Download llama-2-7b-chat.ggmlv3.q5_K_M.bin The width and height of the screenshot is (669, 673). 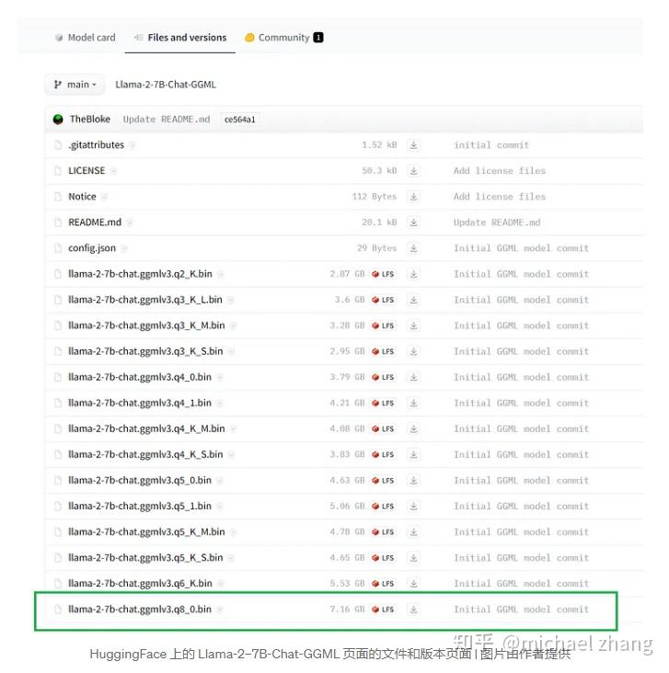[x=414, y=531]
